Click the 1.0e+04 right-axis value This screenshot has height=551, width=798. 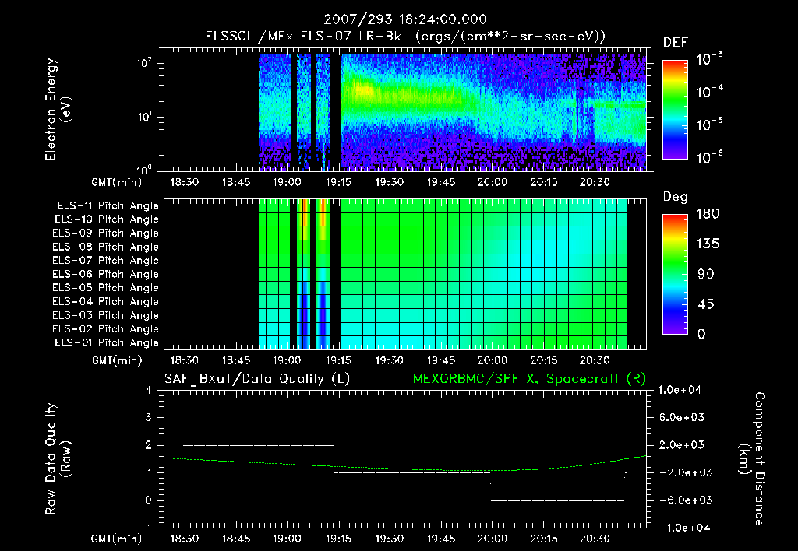pyautogui.click(x=680, y=391)
